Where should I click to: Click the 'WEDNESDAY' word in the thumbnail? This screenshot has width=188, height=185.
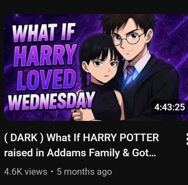click(51, 101)
